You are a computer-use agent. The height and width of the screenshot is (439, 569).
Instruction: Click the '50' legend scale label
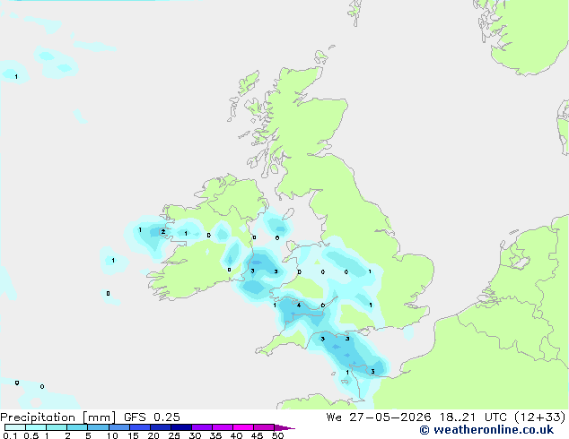[277, 435]
